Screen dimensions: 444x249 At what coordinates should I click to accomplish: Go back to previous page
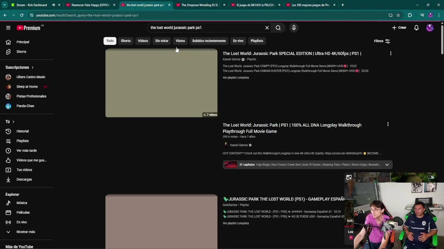click(5, 15)
